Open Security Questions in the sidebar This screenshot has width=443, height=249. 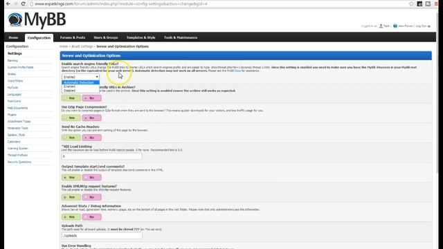(x=19, y=162)
